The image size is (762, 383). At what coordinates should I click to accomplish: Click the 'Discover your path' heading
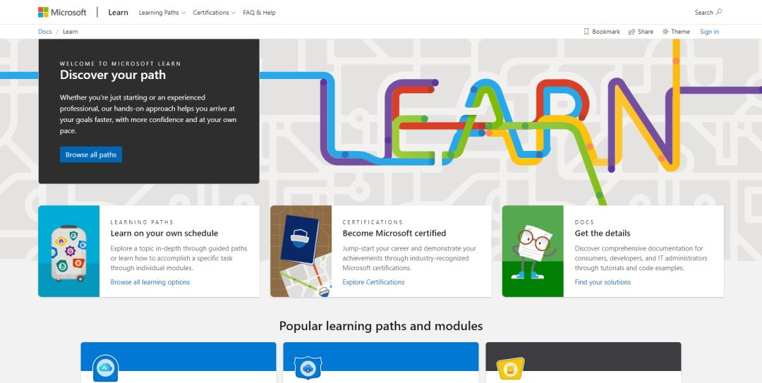click(x=113, y=75)
